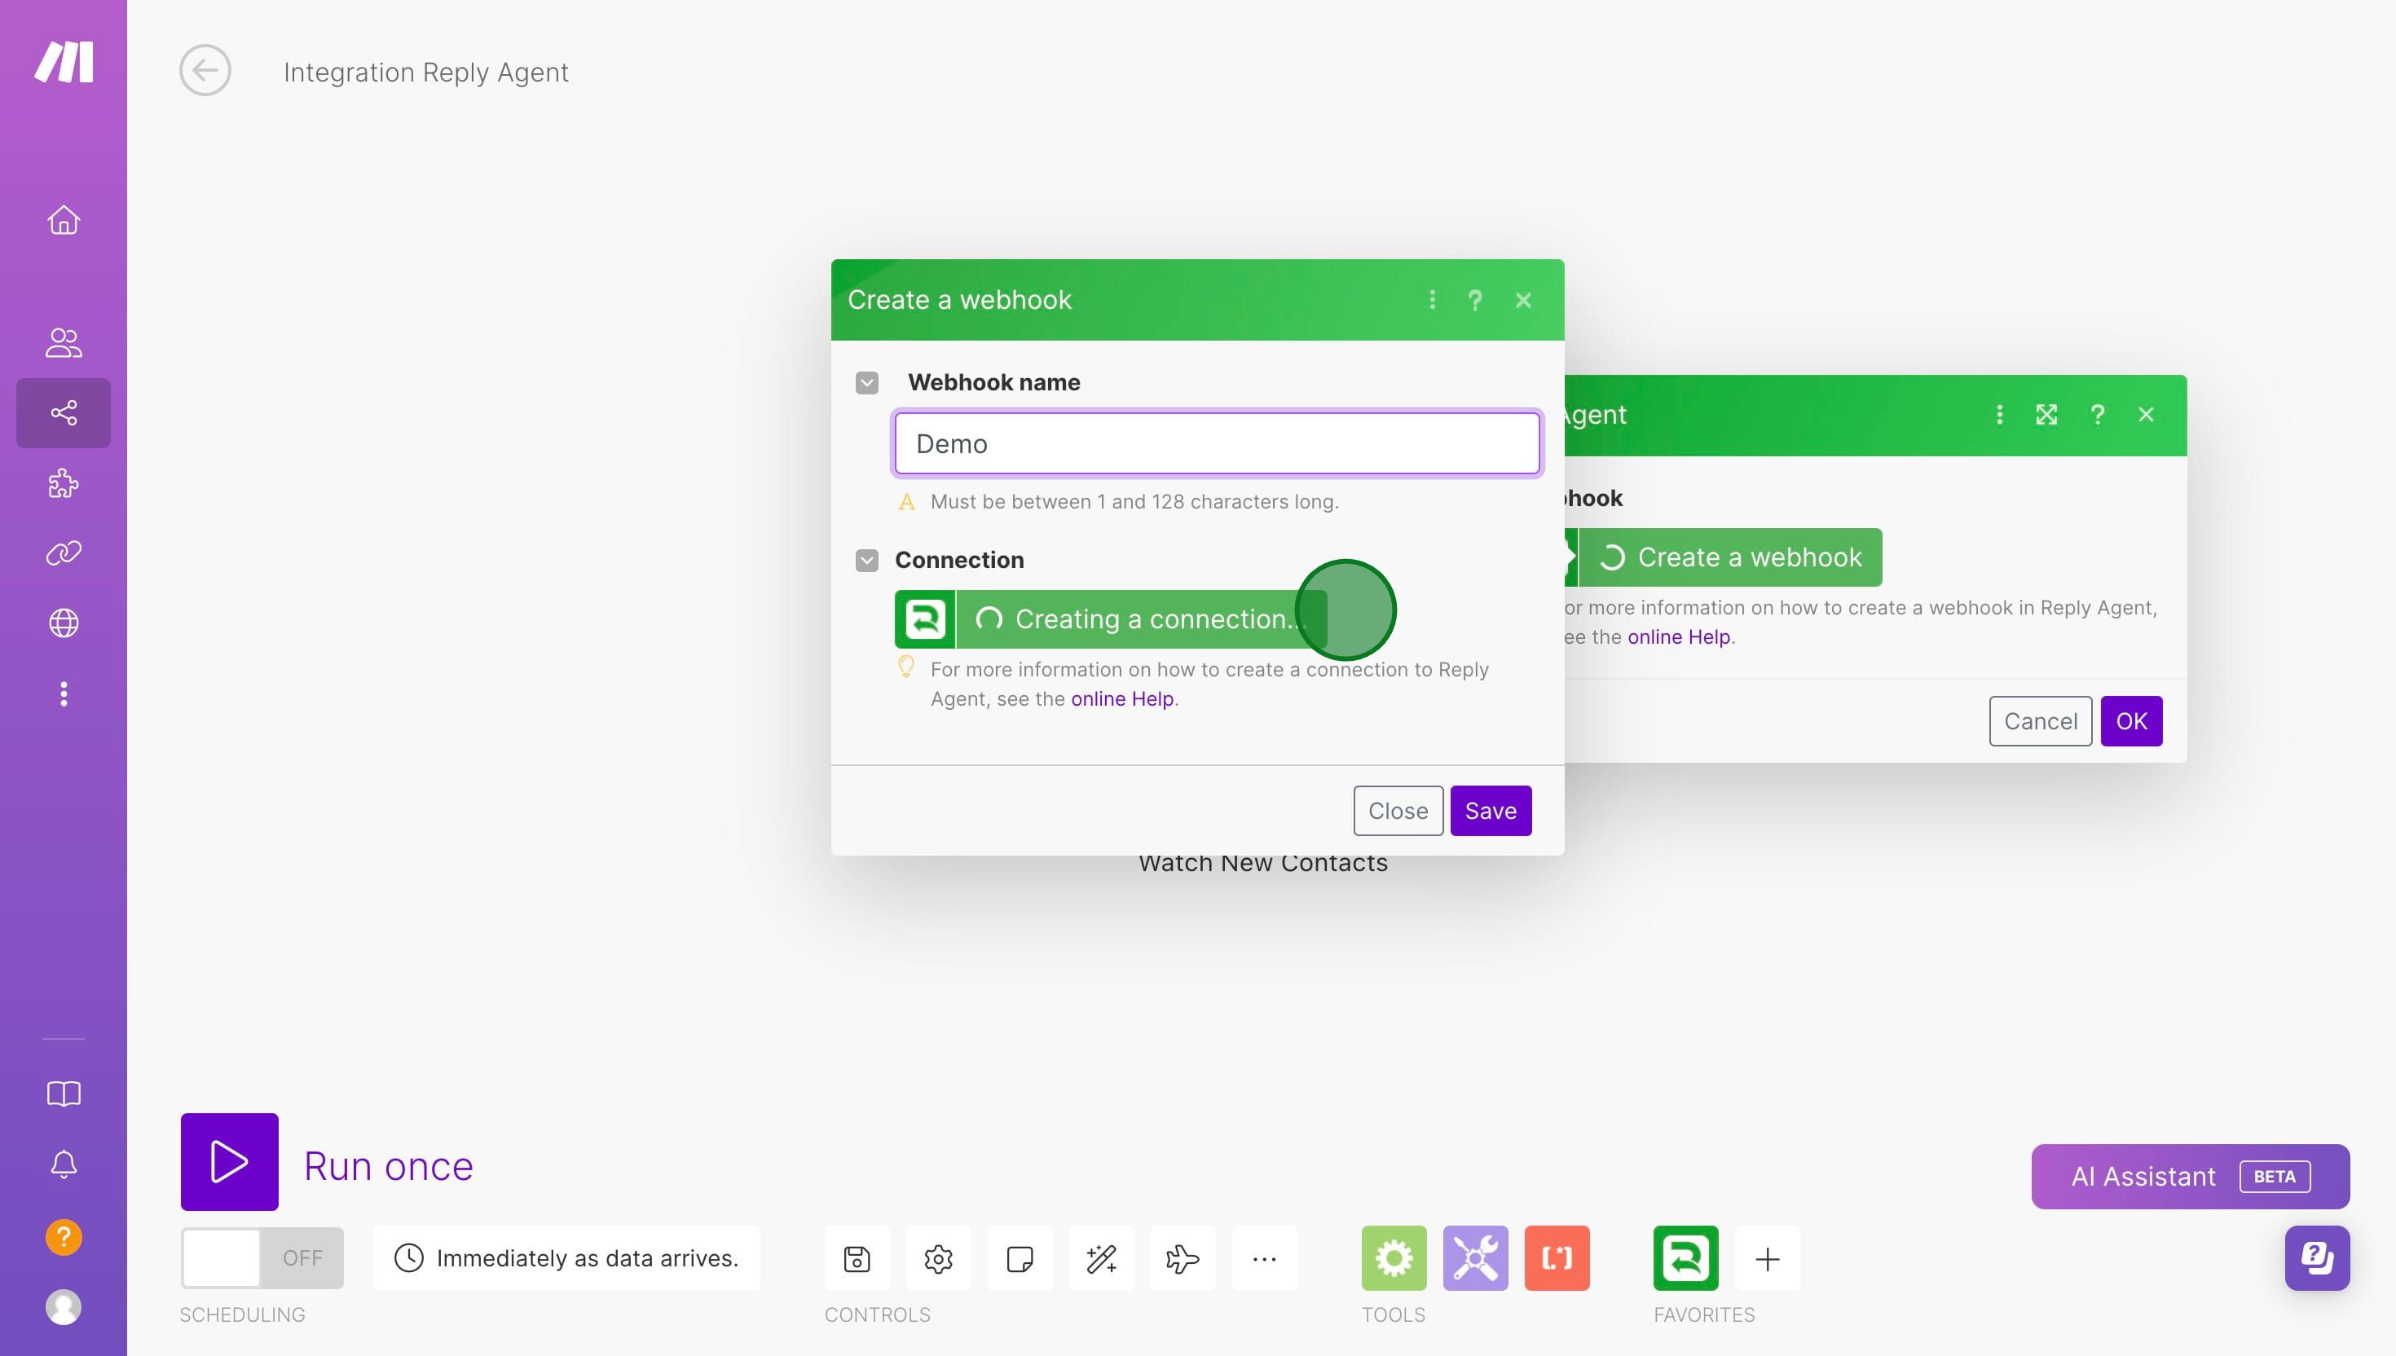2396x1356 pixels.
Task: Click the orange help question icon
Action: click(x=64, y=1237)
